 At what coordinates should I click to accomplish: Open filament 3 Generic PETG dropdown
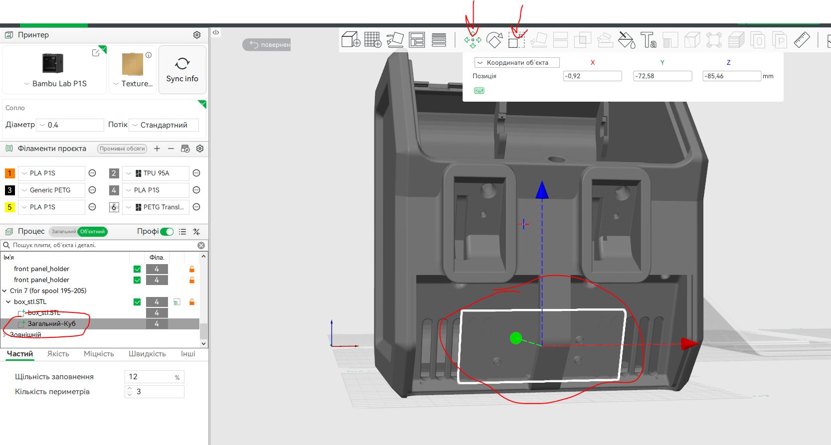point(51,190)
